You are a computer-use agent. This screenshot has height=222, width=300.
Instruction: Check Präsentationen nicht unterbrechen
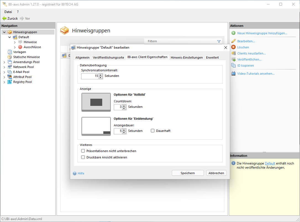[83, 151]
